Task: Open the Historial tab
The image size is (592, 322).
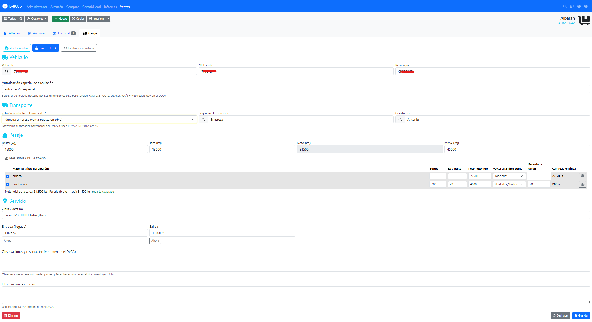Action: pyautogui.click(x=64, y=33)
